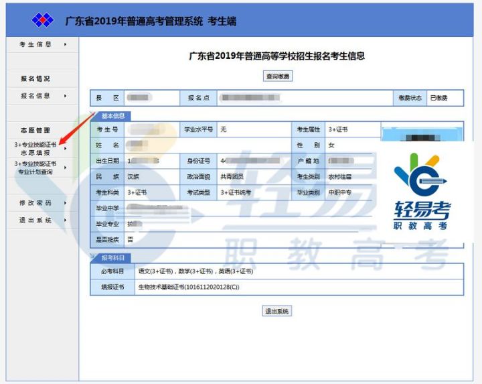This screenshot has width=482, height=384.
Task: Expand the 报名信息 submenu arrow
Action: (65, 96)
